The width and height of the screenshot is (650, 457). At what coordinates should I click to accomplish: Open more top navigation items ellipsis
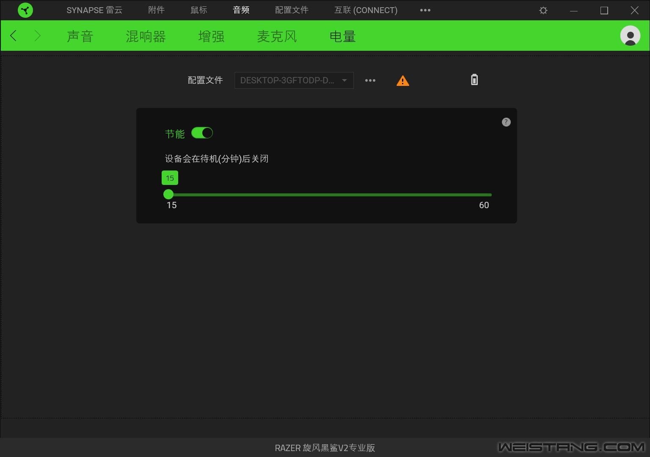(x=425, y=10)
